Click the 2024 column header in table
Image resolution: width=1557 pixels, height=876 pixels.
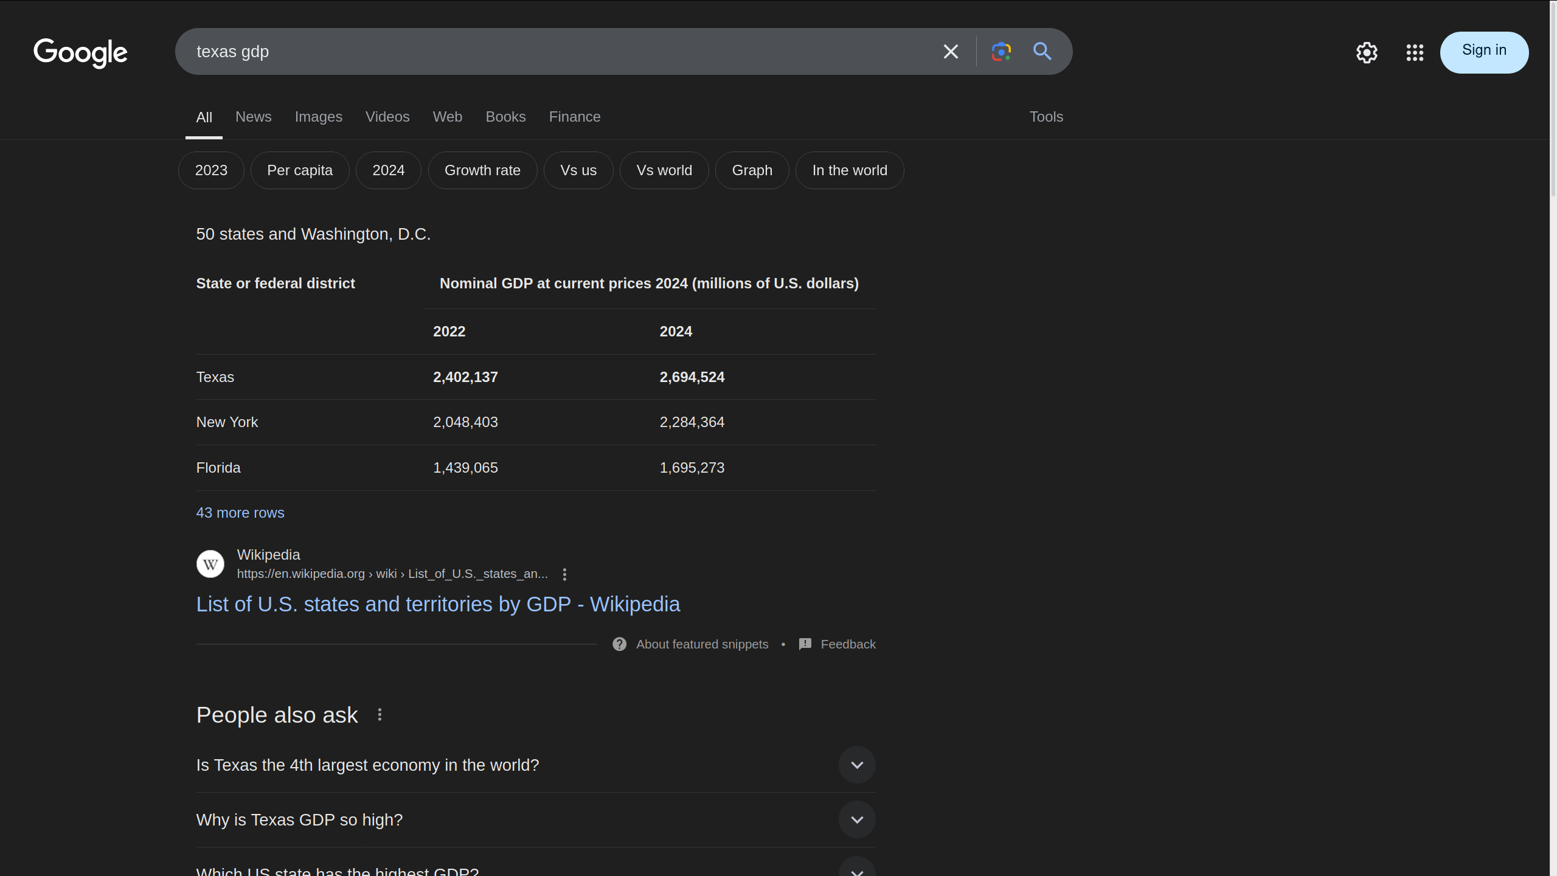[x=676, y=332]
